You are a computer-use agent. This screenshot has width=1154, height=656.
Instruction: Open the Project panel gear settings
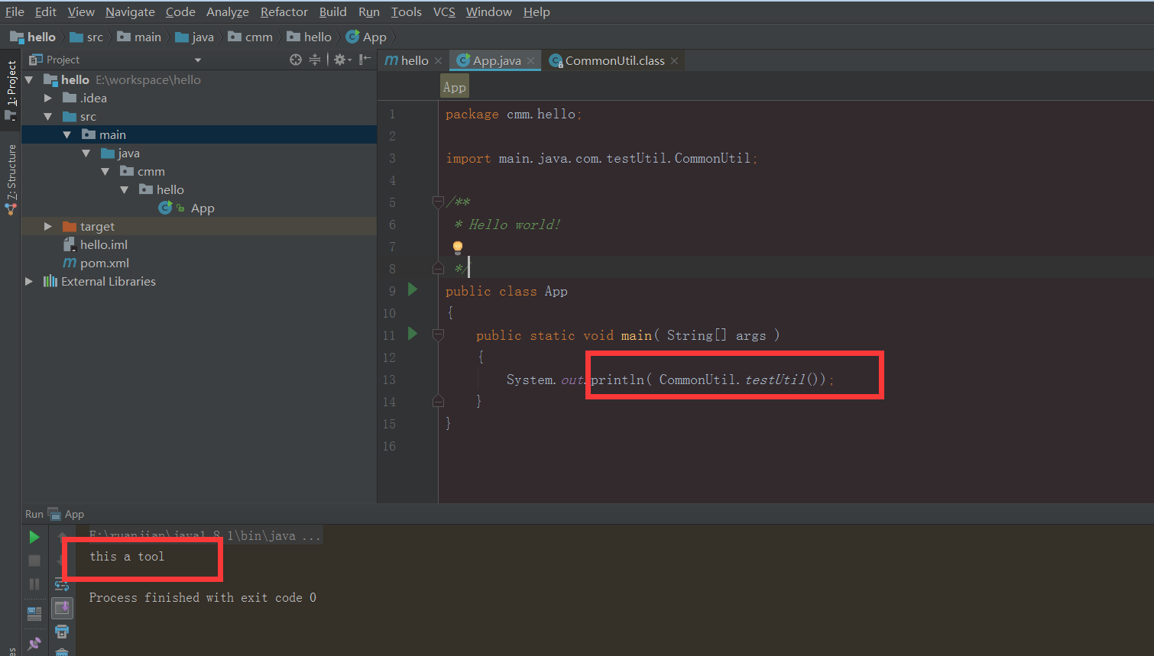pyautogui.click(x=342, y=60)
